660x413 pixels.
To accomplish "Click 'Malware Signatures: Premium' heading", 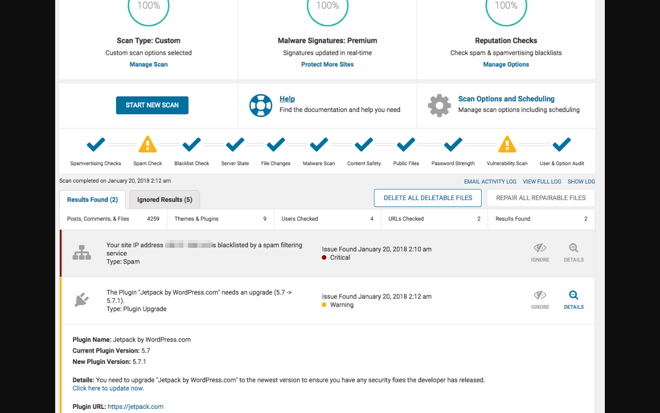I will pyautogui.click(x=327, y=41).
